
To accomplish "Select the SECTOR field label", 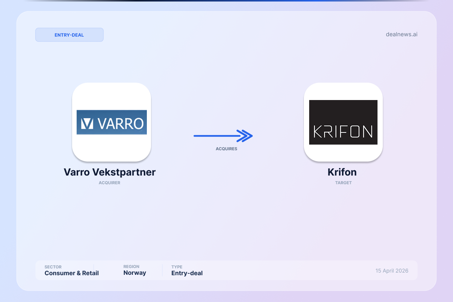I will [x=53, y=267].
